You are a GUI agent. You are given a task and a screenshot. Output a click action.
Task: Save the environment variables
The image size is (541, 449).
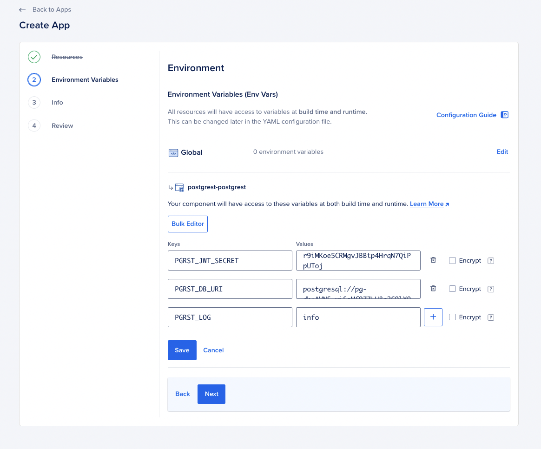click(182, 350)
